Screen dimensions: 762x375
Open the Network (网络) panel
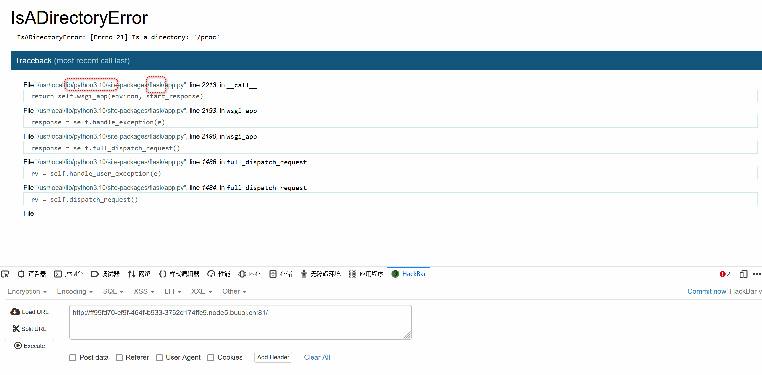point(139,274)
